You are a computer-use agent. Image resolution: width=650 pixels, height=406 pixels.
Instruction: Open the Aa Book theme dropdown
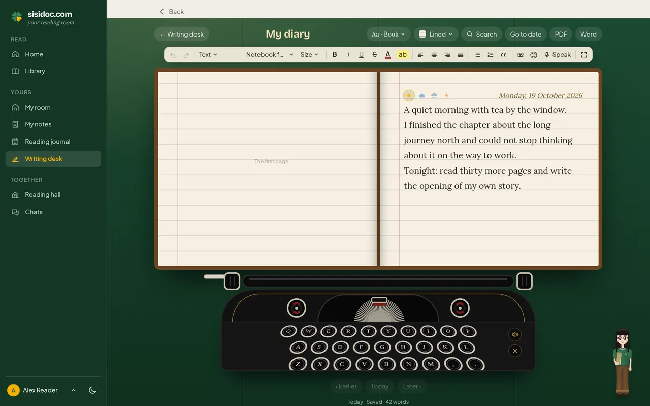(388, 34)
